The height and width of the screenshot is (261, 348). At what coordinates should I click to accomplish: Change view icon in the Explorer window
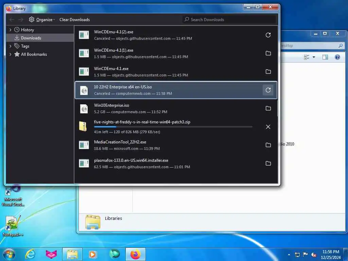click(x=307, y=57)
